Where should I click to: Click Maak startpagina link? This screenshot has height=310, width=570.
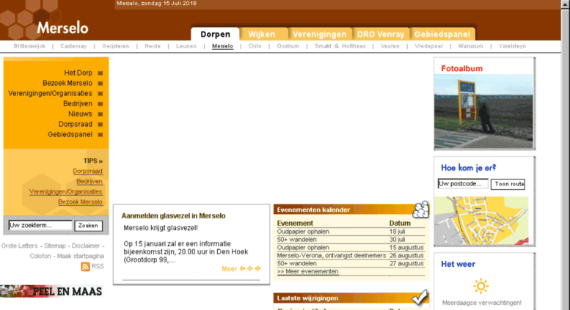click(81, 256)
